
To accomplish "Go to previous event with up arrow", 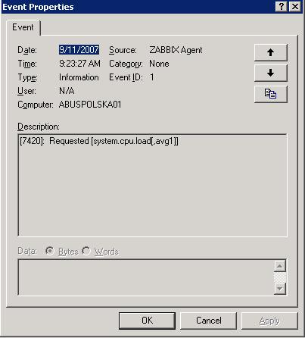I will point(271,52).
